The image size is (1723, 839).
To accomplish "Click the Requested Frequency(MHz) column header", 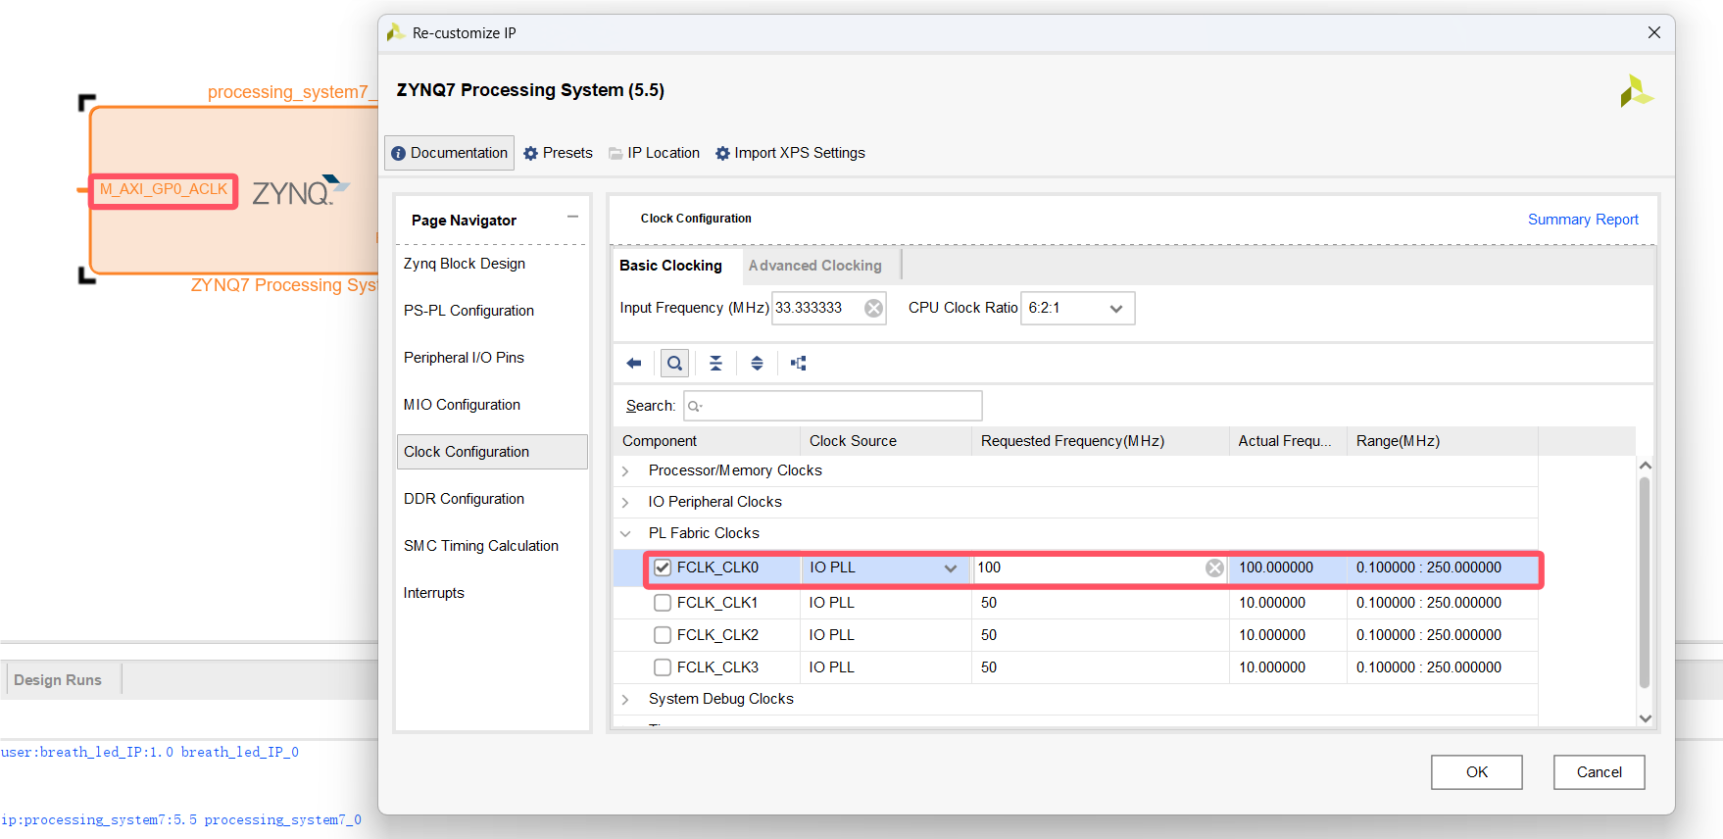I will coord(1101,441).
